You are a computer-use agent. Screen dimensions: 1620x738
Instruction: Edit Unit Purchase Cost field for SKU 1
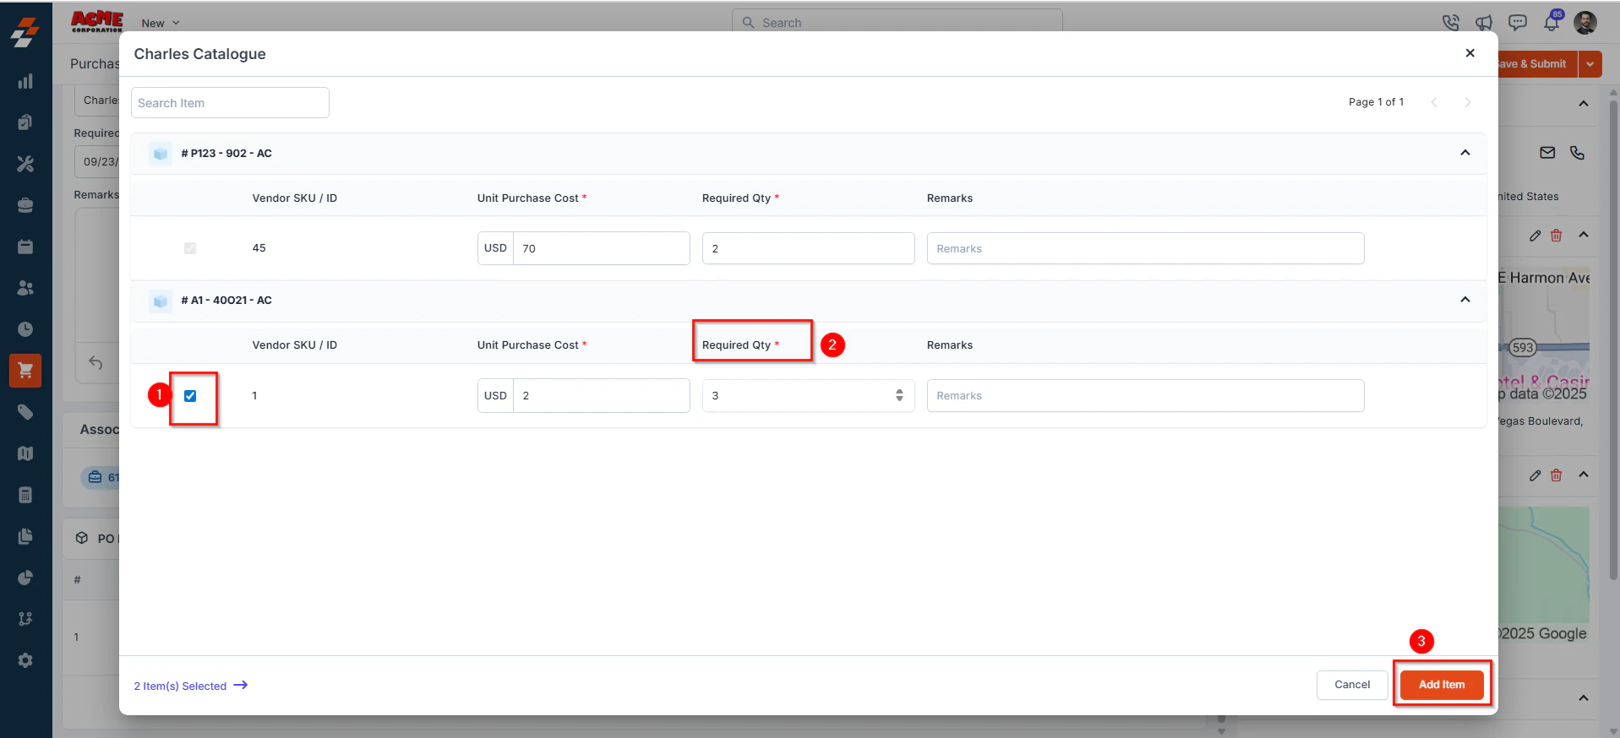coord(602,395)
